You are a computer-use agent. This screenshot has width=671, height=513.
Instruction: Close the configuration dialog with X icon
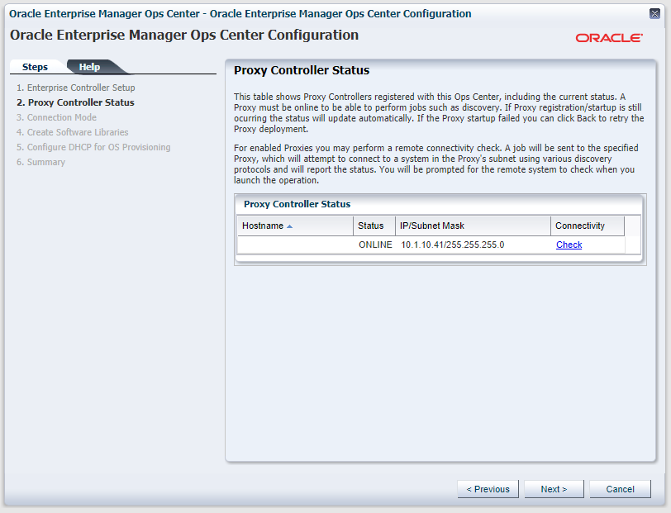pos(654,14)
